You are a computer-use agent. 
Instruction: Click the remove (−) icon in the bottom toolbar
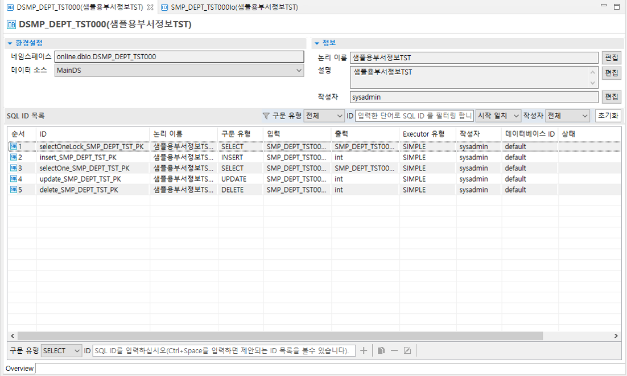coord(394,350)
